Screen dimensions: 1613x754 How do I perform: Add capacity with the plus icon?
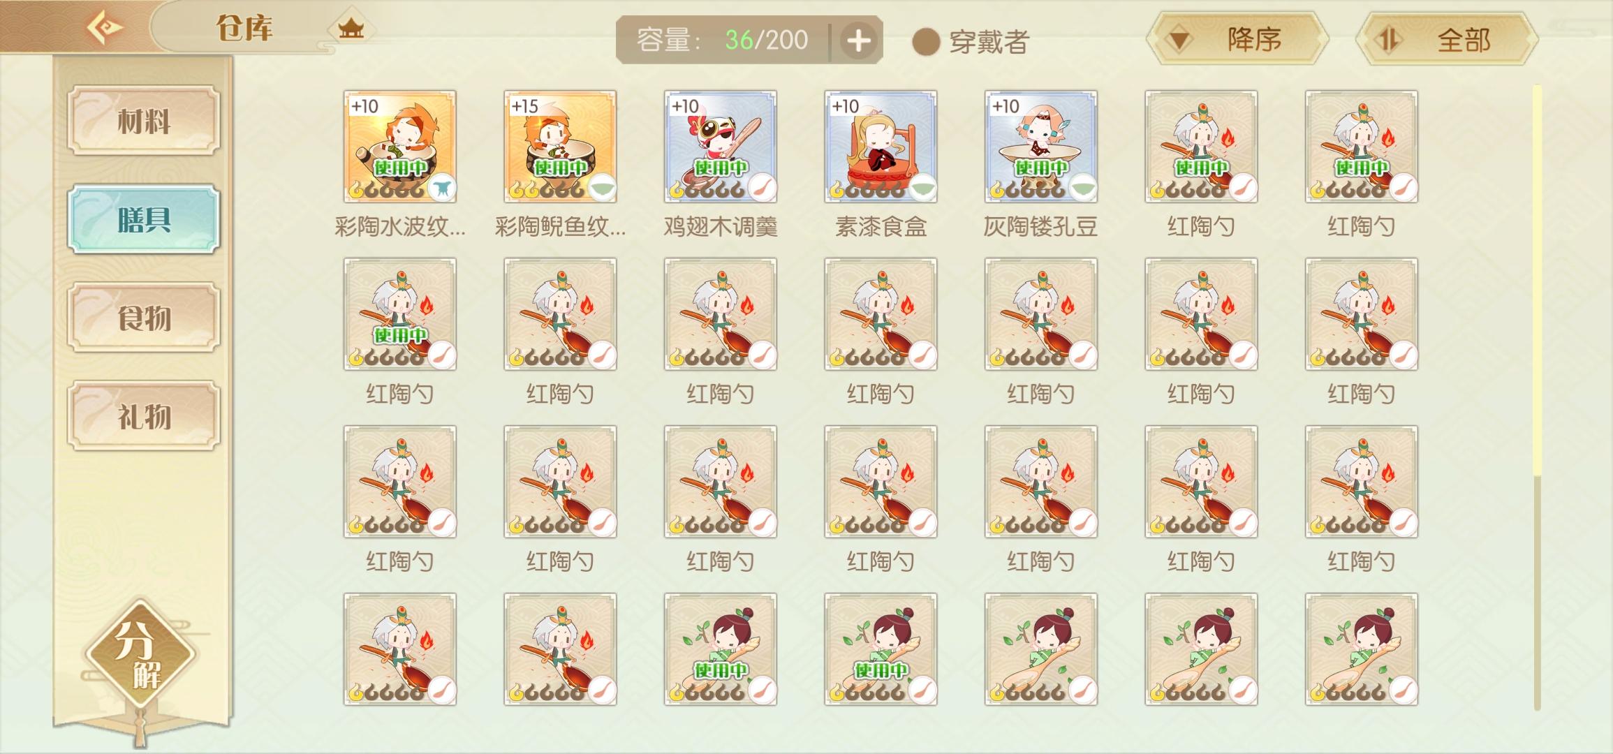click(858, 40)
